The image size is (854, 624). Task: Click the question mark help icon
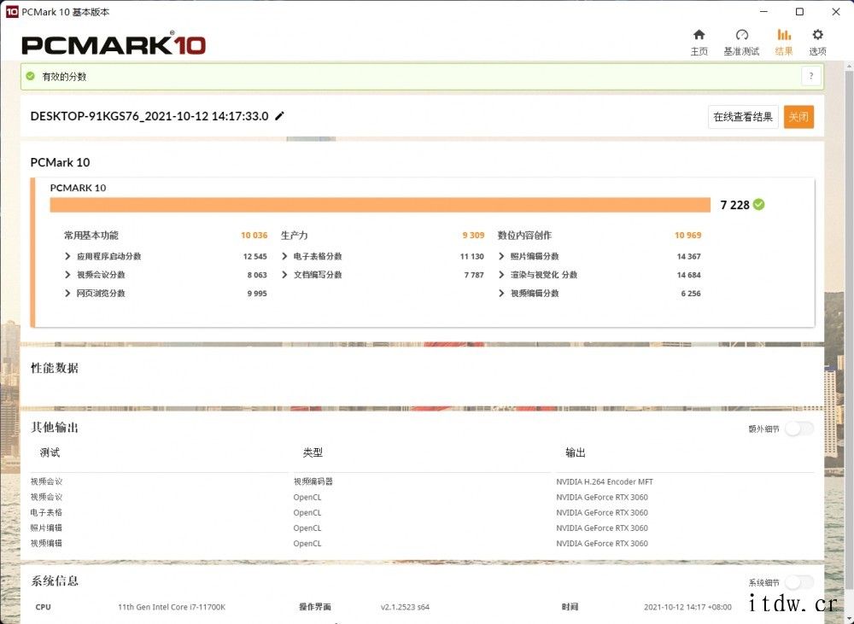(810, 76)
